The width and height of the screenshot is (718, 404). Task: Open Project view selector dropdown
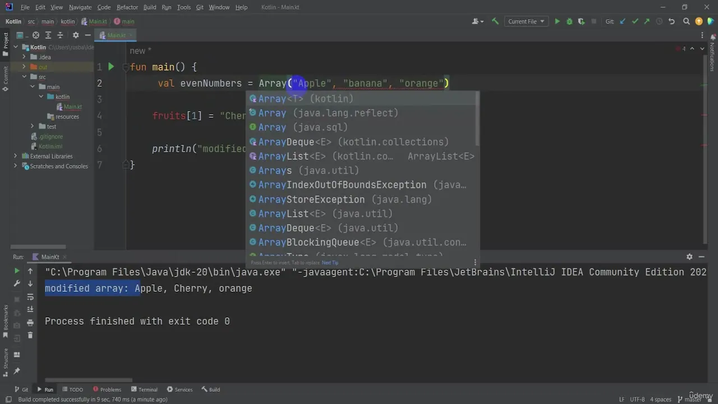(22, 35)
